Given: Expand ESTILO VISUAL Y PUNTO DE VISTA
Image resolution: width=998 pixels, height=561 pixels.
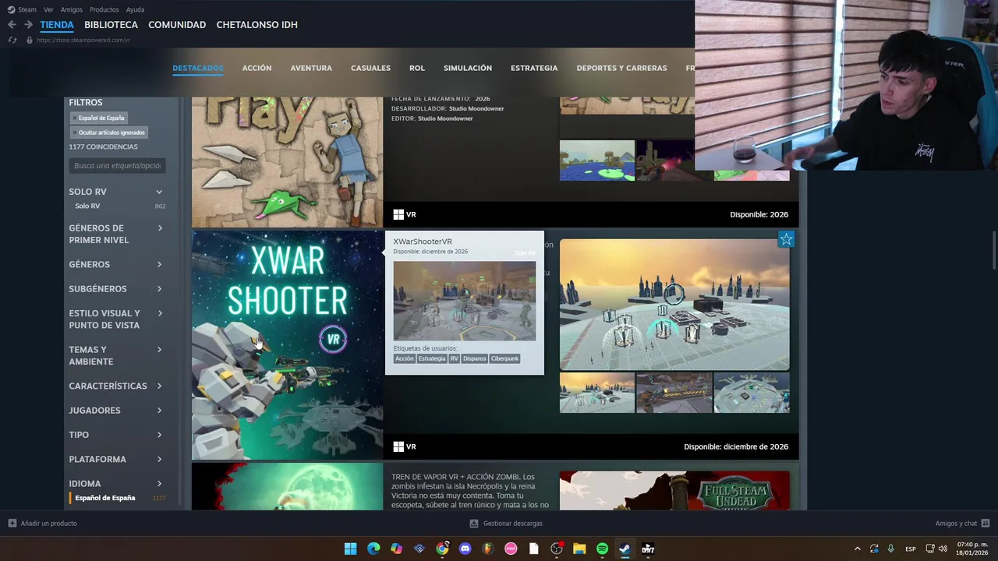Looking at the screenshot, I should click(160, 313).
